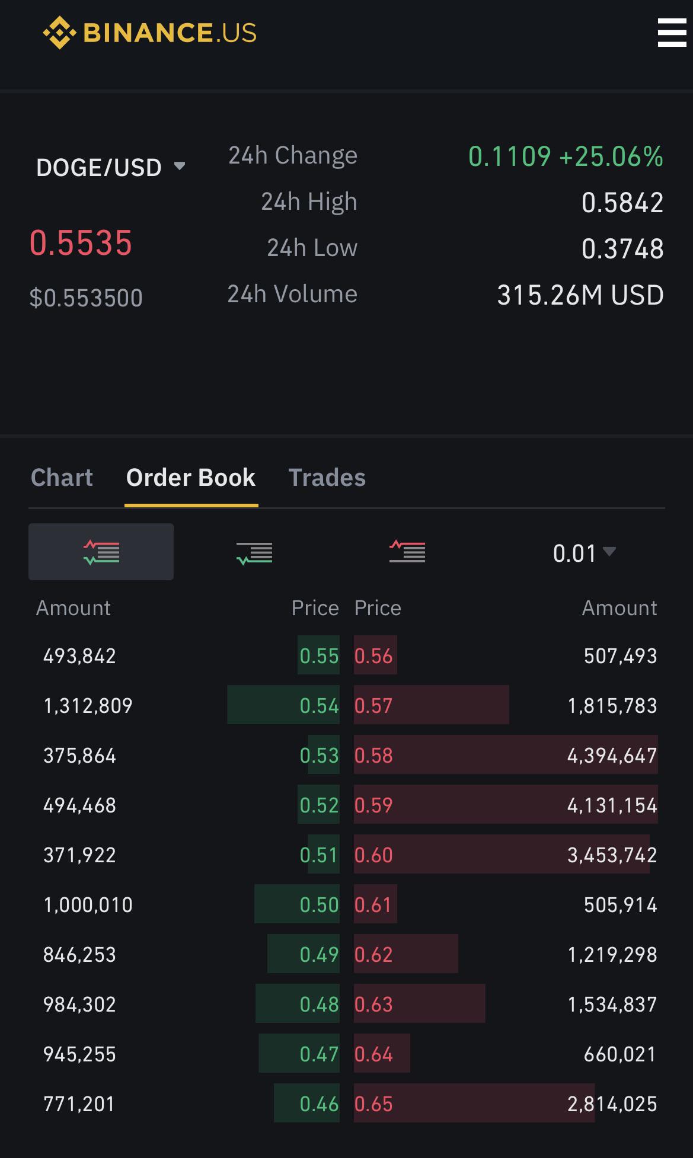Click the 0.50 bid price level
693x1158 pixels.
coord(319,905)
